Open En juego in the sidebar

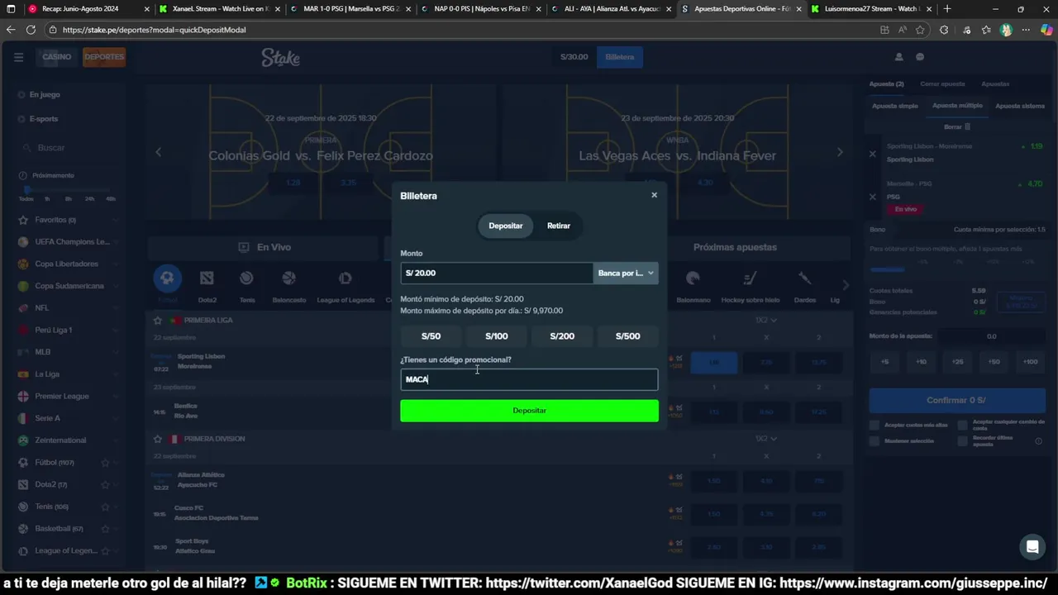(45, 94)
